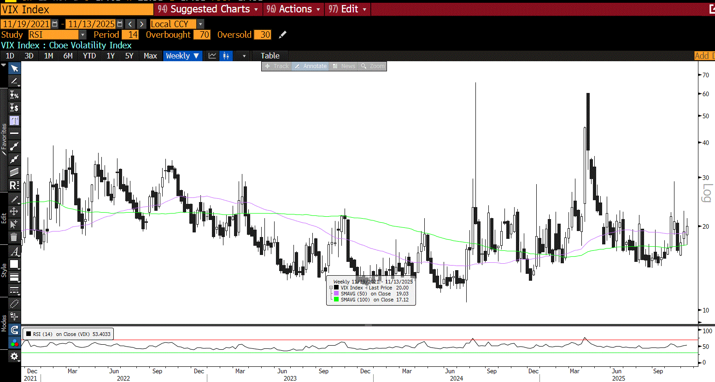
Task: Click the trash delete annotation icon
Action: [x=14, y=237]
